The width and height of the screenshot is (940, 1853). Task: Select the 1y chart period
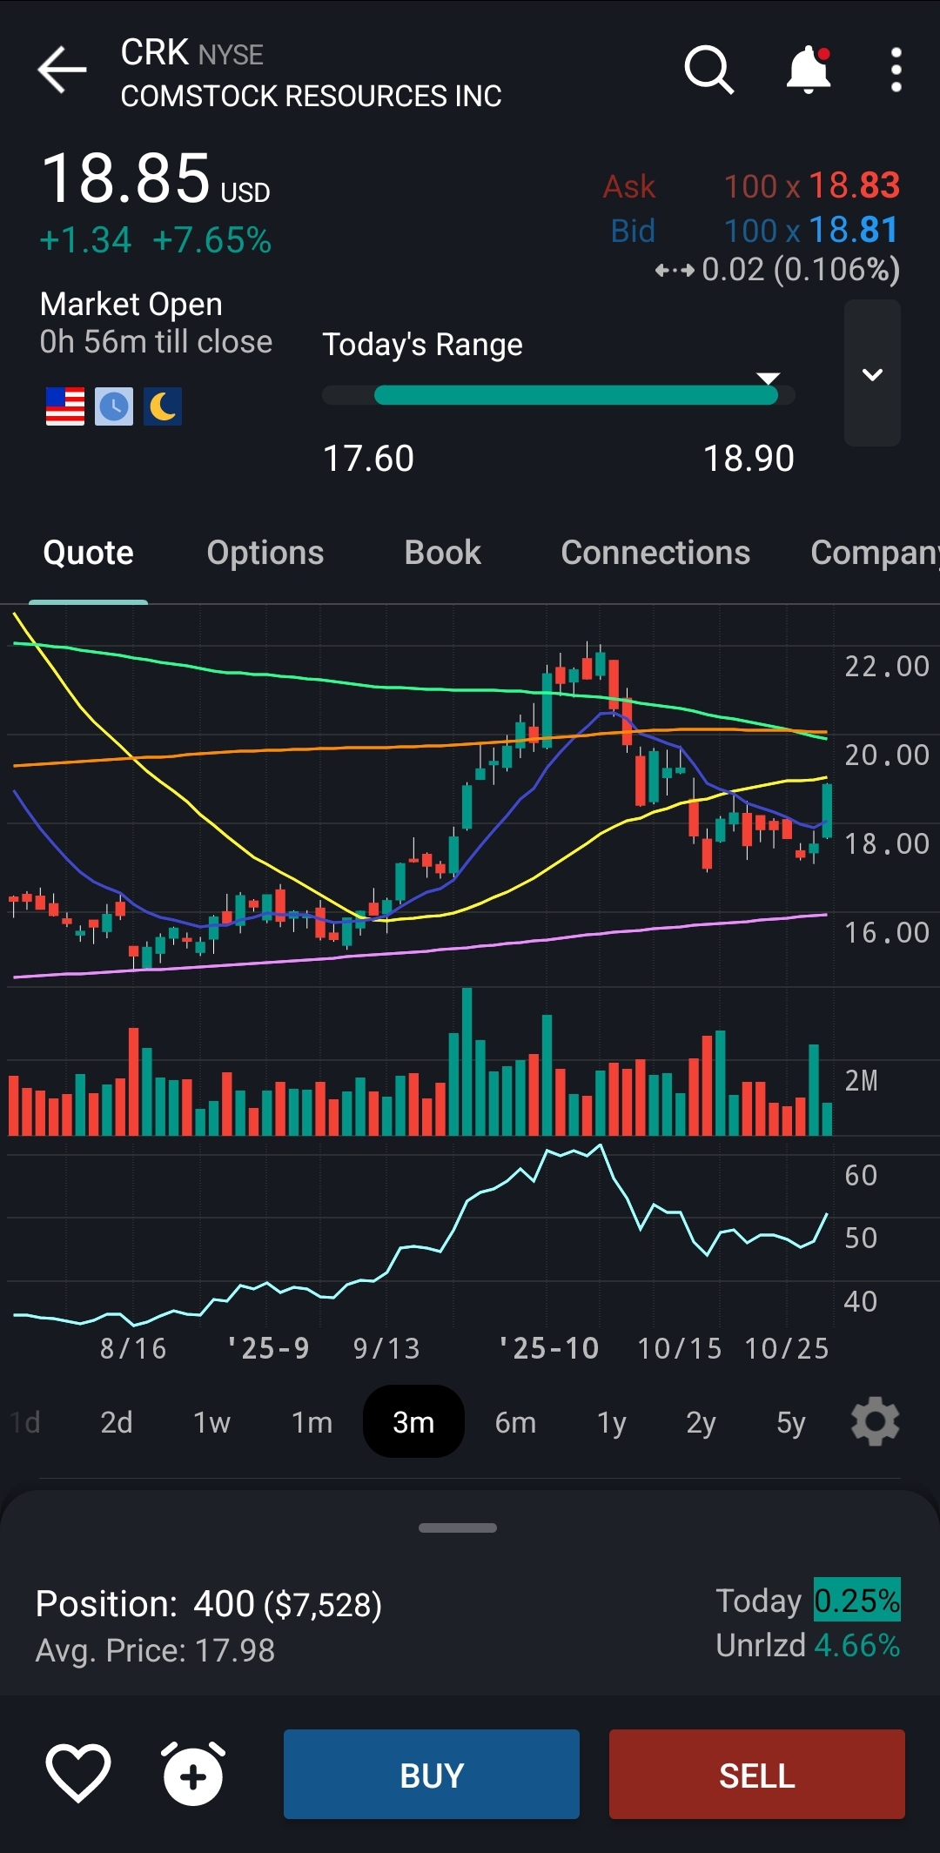pyautogui.click(x=612, y=1422)
